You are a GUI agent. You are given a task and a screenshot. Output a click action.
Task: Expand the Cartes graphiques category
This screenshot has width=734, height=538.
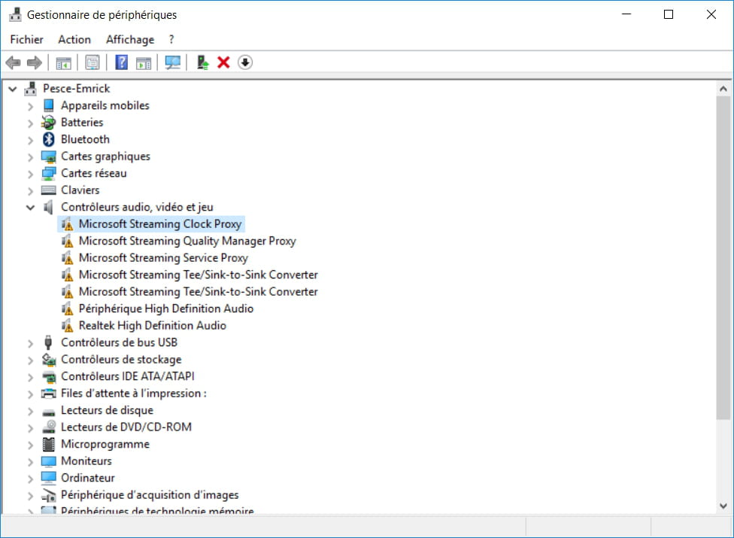pos(30,157)
